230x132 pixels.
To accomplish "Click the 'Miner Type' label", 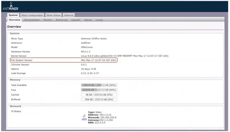I will (x=17, y=39).
